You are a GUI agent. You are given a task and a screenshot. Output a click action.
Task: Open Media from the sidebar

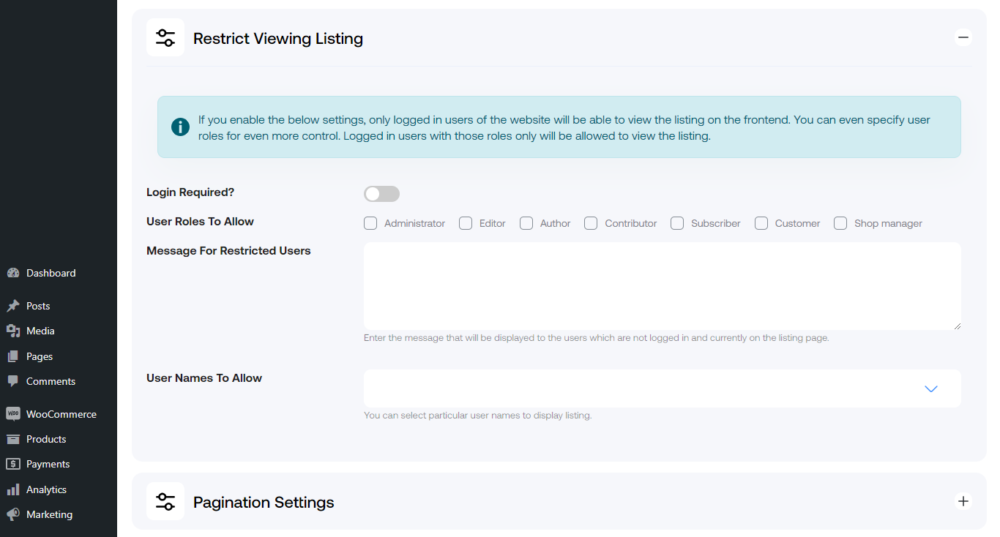[x=41, y=330]
